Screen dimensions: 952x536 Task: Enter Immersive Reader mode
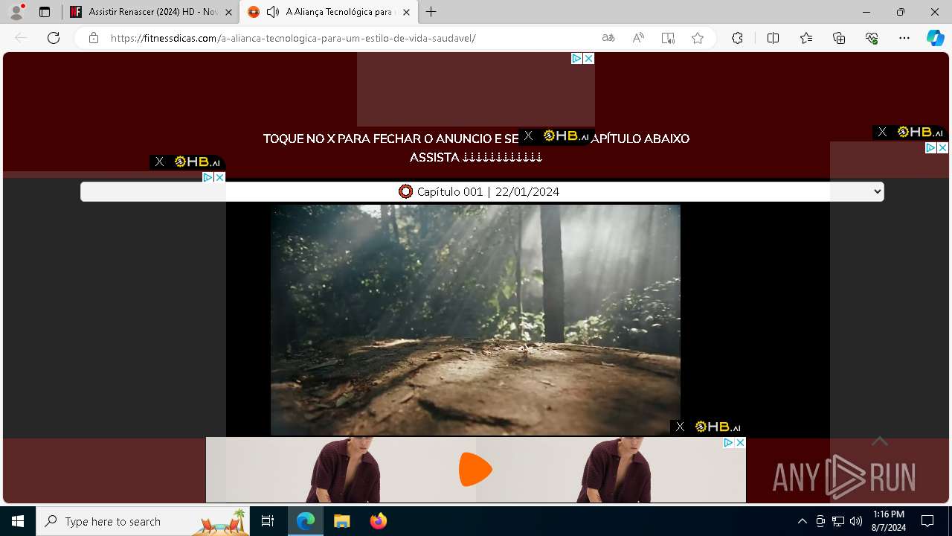(x=668, y=38)
